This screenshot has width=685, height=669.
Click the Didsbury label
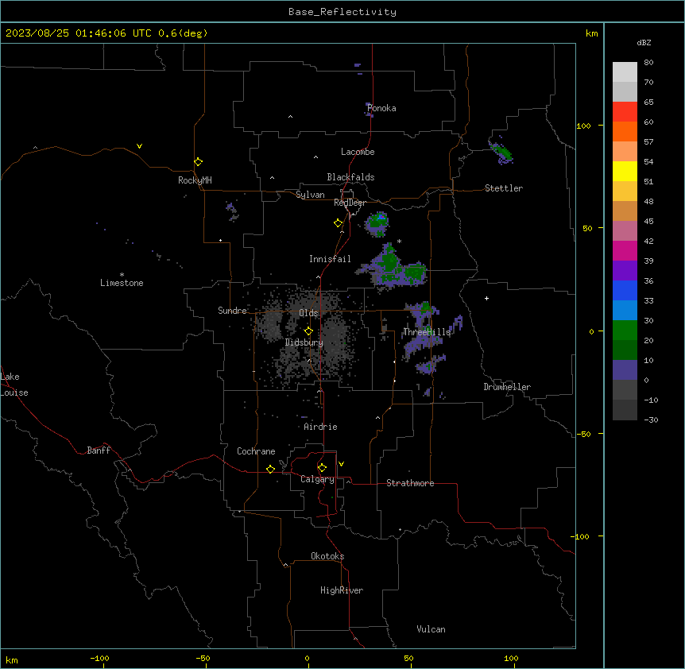(x=304, y=342)
